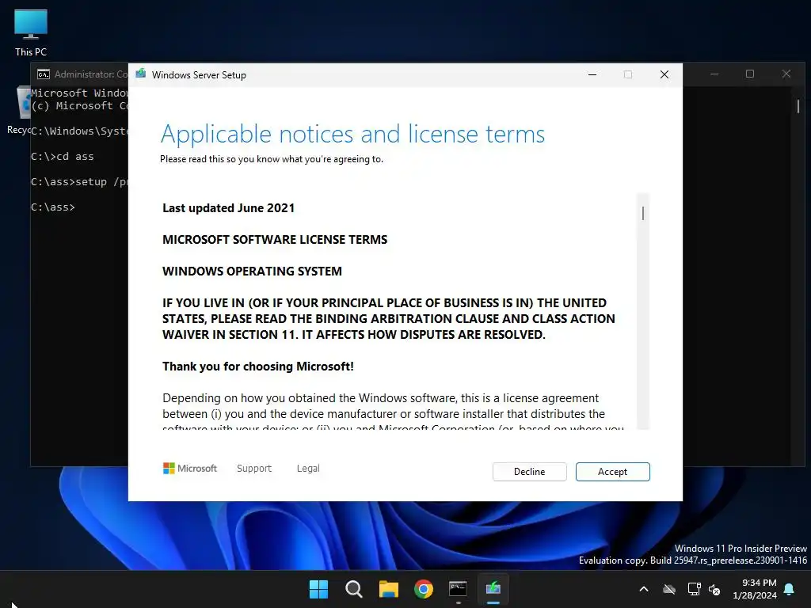
Task: Click 'Last updated June 2021' text
Action: pos(228,208)
